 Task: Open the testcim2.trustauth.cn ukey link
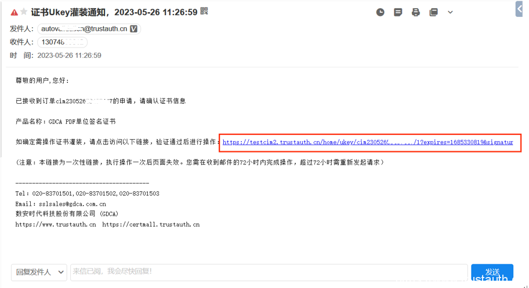coord(368,143)
